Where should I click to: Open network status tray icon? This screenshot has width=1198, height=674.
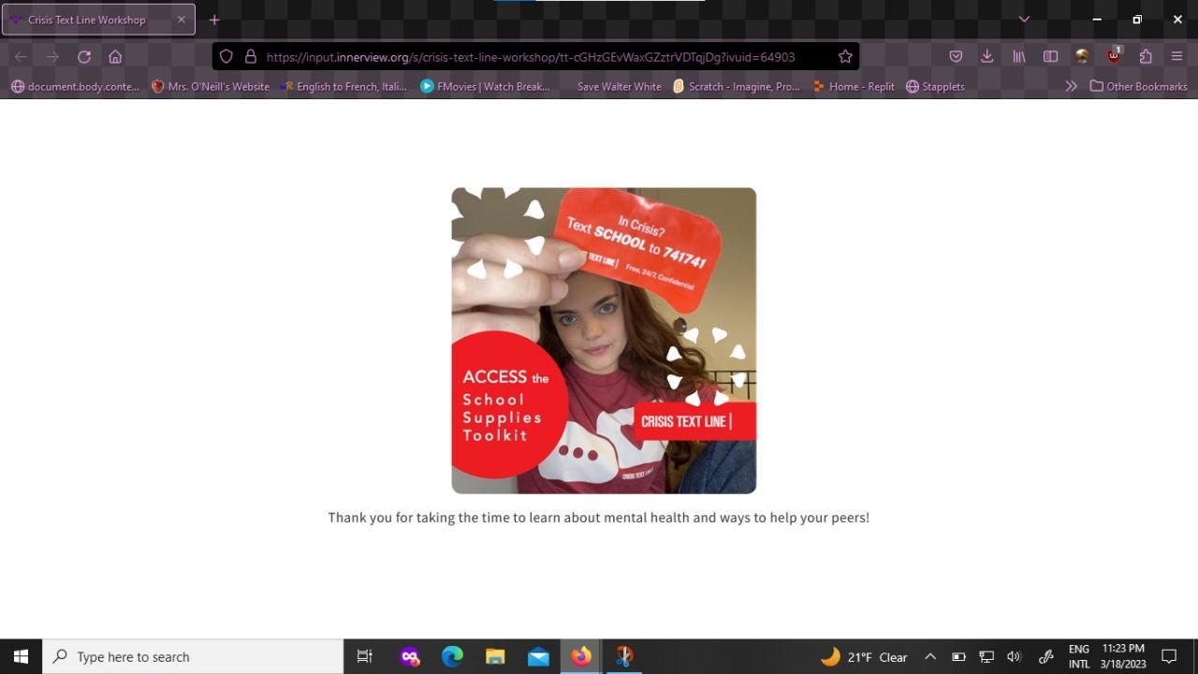click(x=986, y=656)
